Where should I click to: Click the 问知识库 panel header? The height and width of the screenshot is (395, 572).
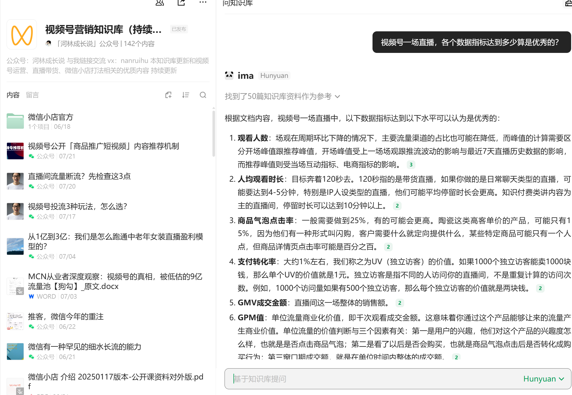(x=238, y=3)
